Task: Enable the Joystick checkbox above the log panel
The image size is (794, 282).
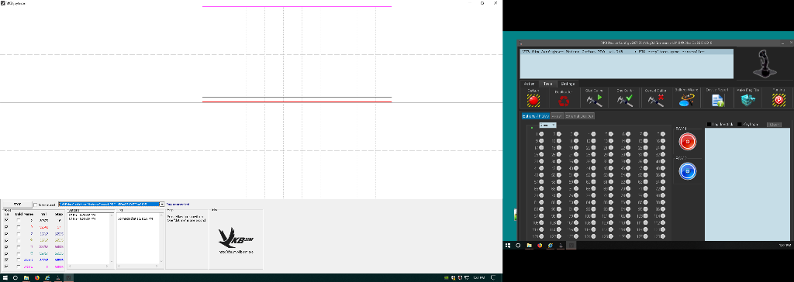Action: [740, 124]
